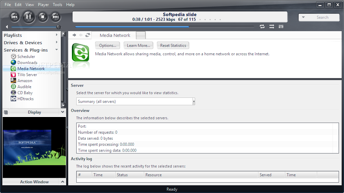Screen dimensions: 344x193
Task: Open the DSP studio equalizer icon
Action: pos(281,26)
